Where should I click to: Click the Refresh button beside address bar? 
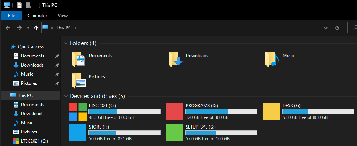tap(337, 28)
